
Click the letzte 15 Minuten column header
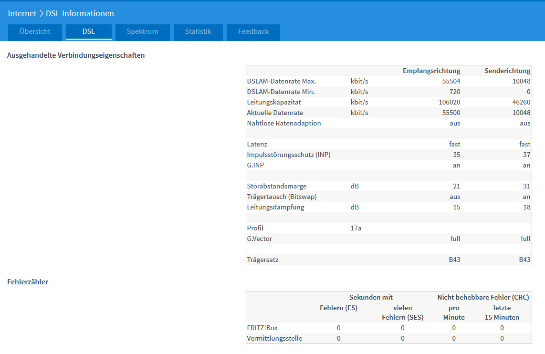502,312
